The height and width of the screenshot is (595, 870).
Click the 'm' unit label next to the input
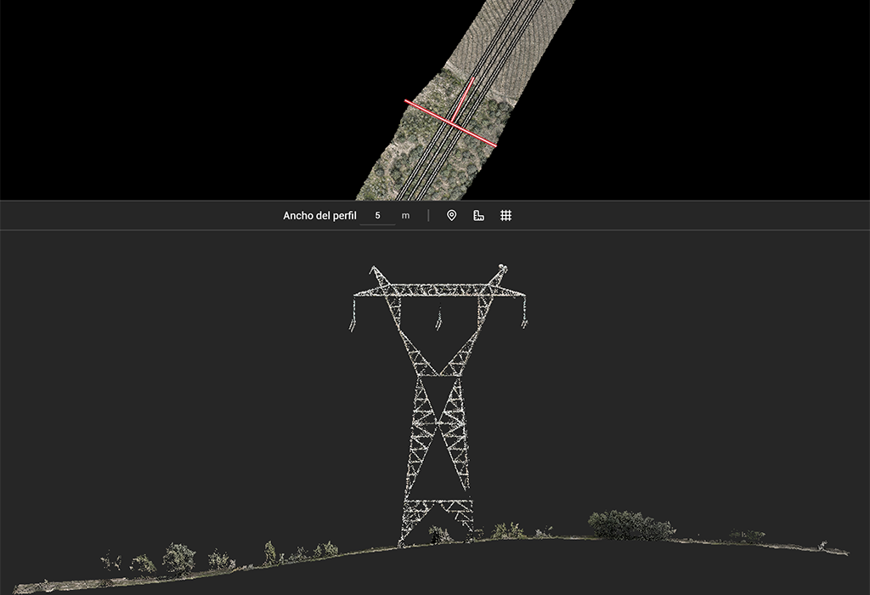[405, 215]
